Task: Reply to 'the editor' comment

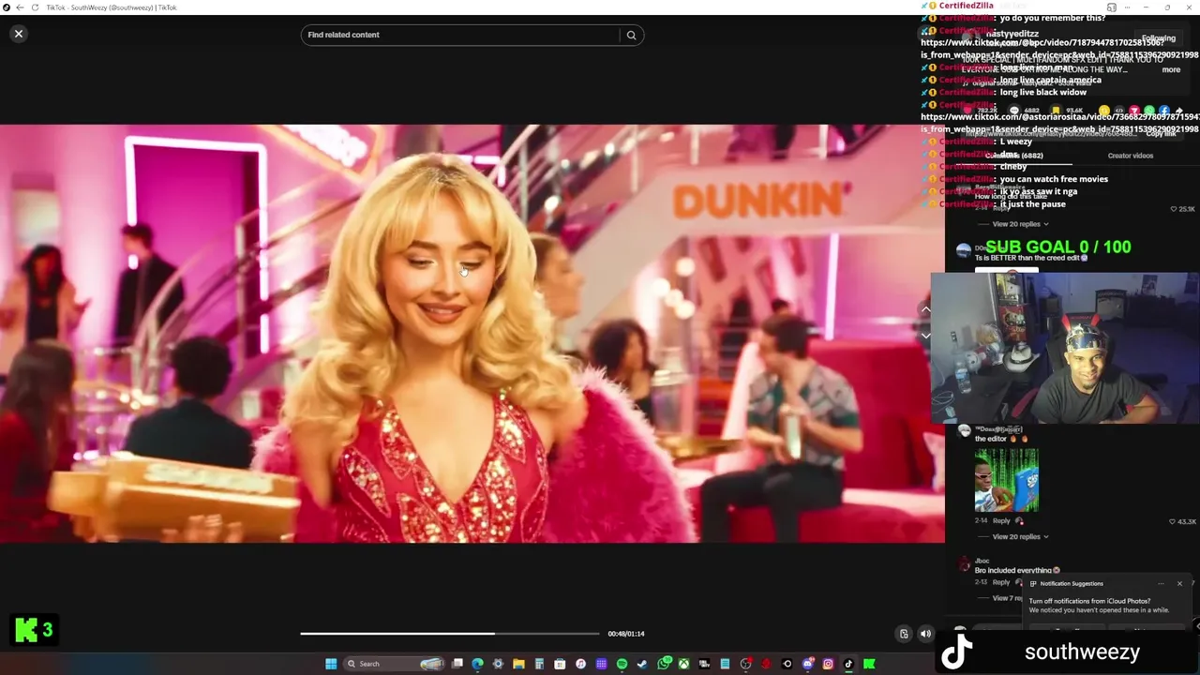Action: pyautogui.click(x=1001, y=520)
